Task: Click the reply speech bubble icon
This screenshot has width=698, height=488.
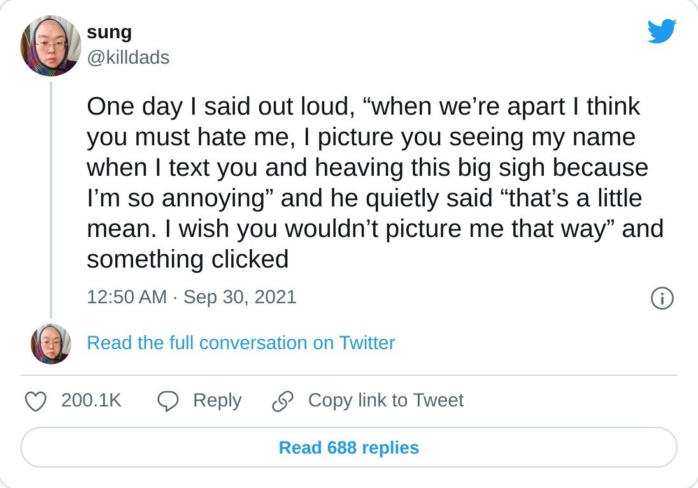Action: click(168, 401)
